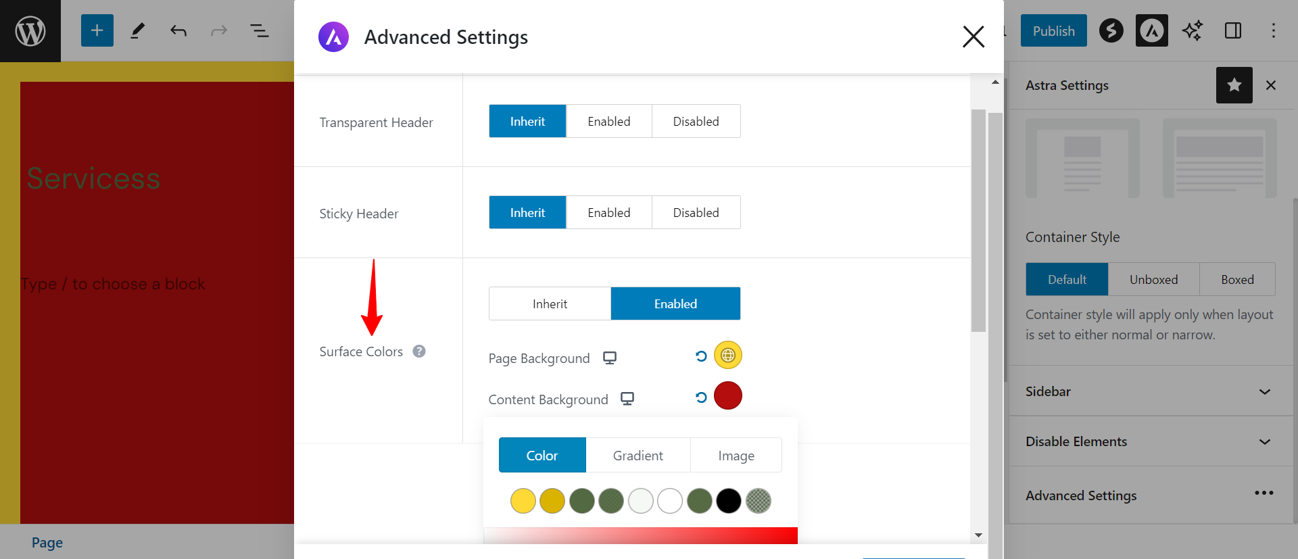Click the WordPress logo icon
Viewport: 1298px width, 559px height.
30,31
